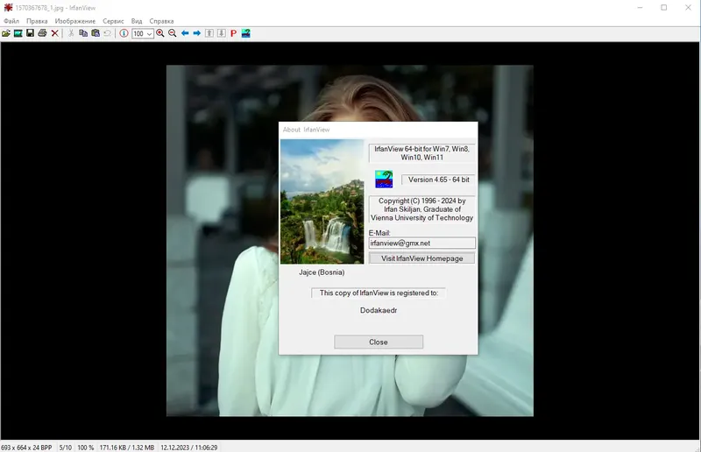
Task: Click the E-Mail field irfanview@gmx.net
Action: (x=422, y=244)
